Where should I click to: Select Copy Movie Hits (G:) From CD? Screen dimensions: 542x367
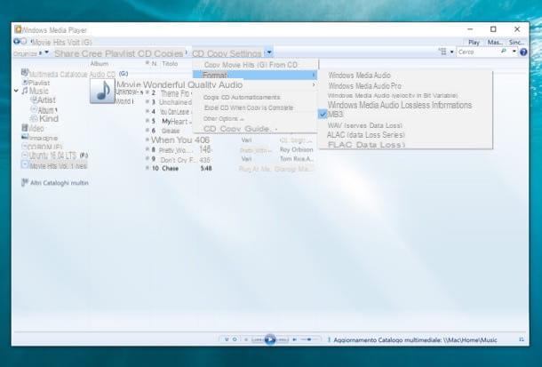(255, 65)
